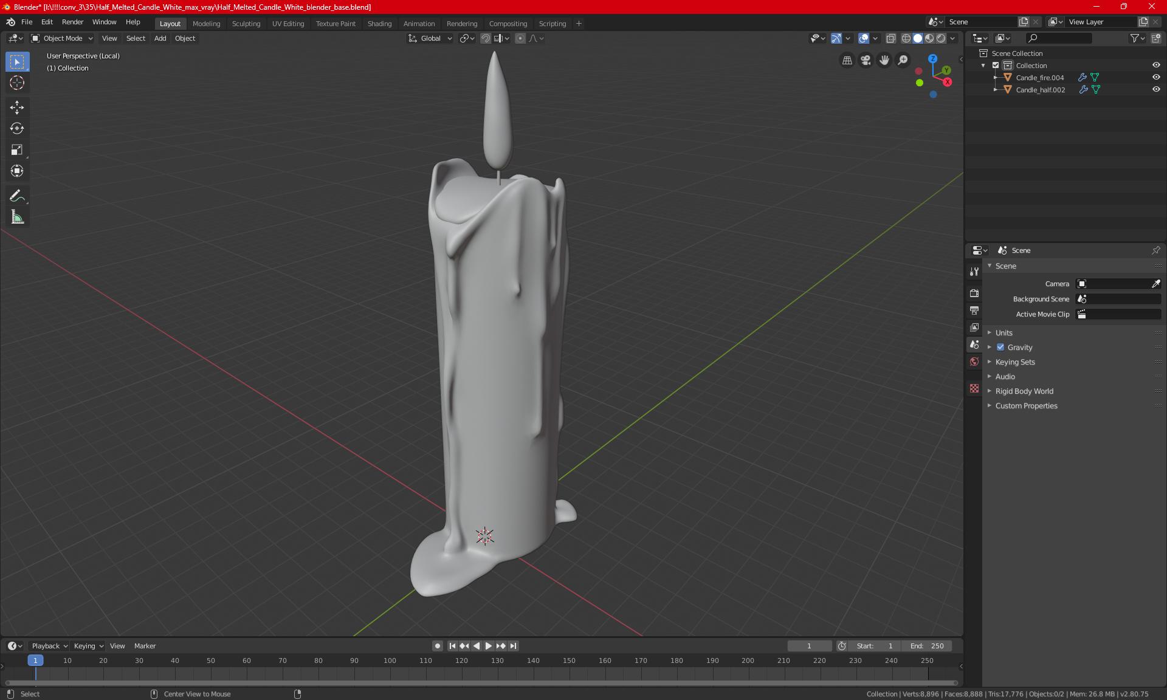Open the Object Mode dropdown
Image resolution: width=1167 pixels, height=700 pixels.
click(62, 38)
